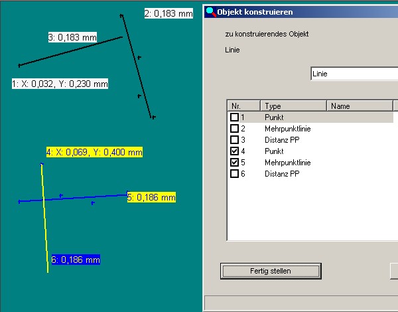
Task: Click the label '3: 0,183 mm' in the drawing
Action: click(x=72, y=37)
